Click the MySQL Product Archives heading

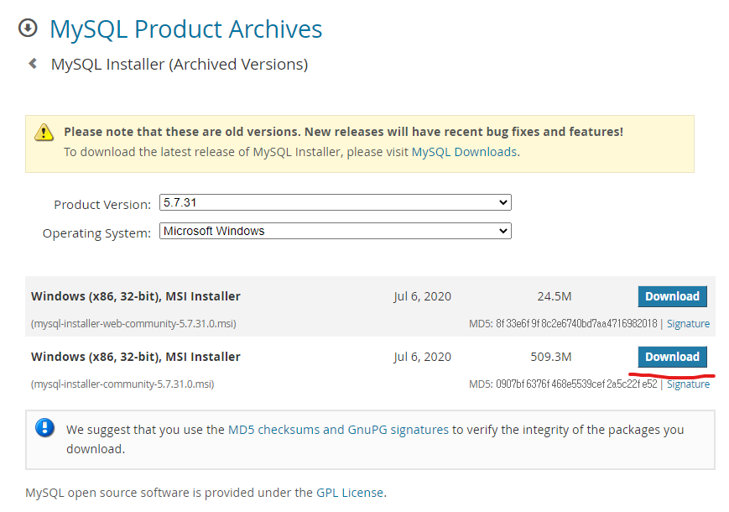click(x=185, y=29)
